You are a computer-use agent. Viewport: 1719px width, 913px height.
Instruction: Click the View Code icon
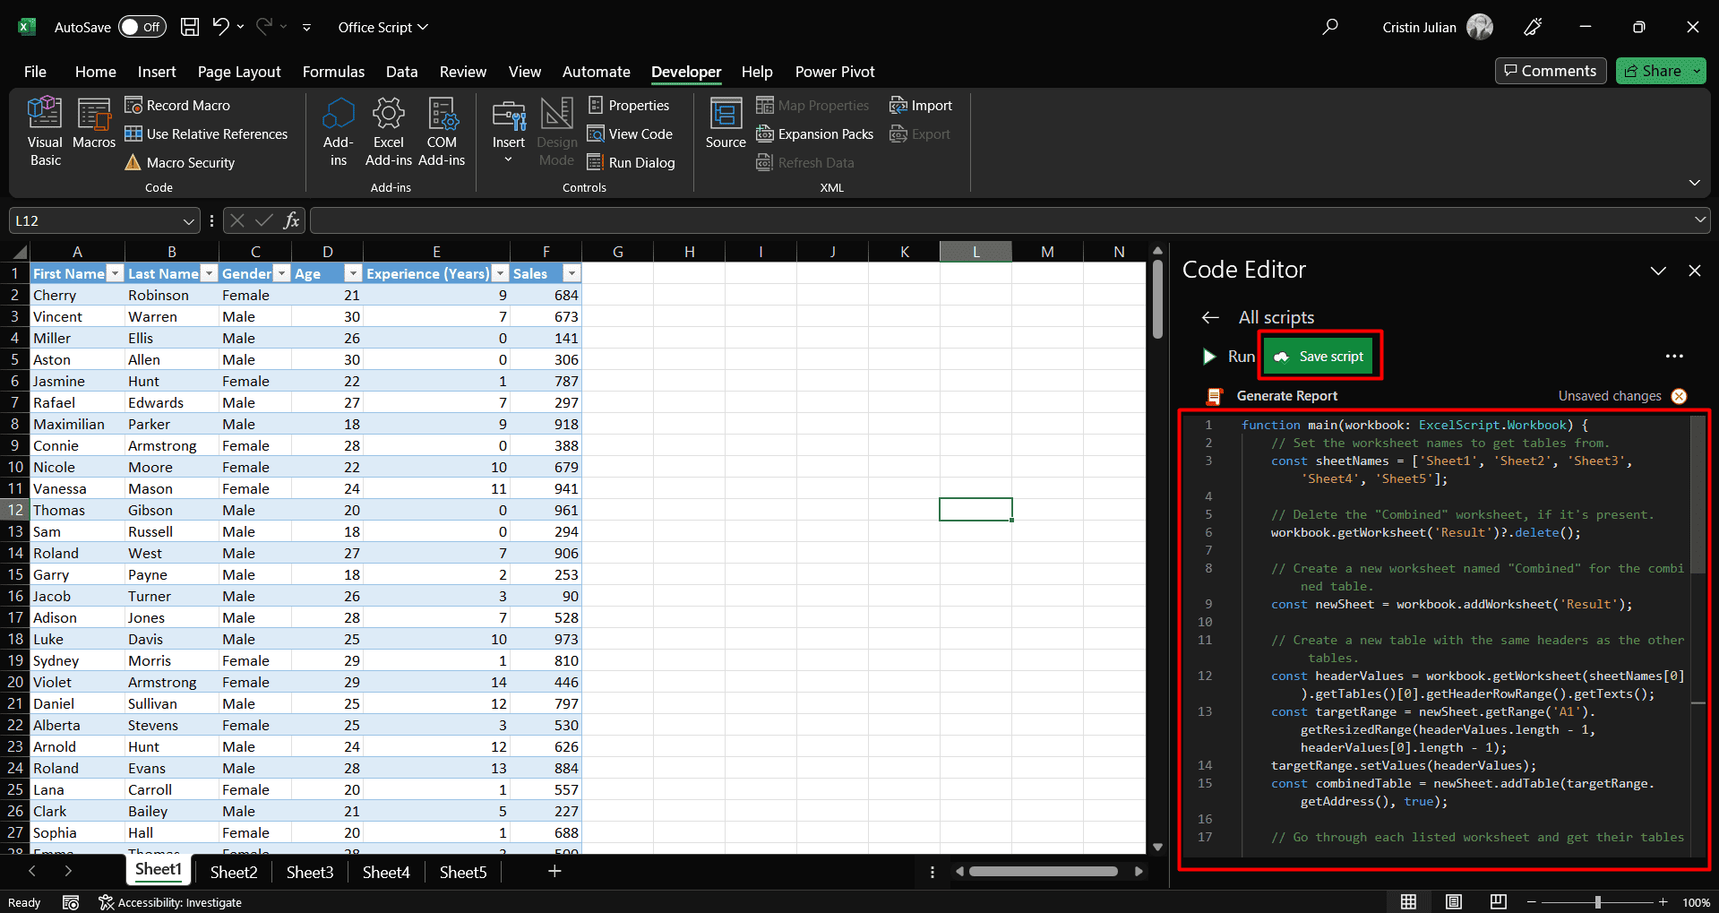click(631, 134)
